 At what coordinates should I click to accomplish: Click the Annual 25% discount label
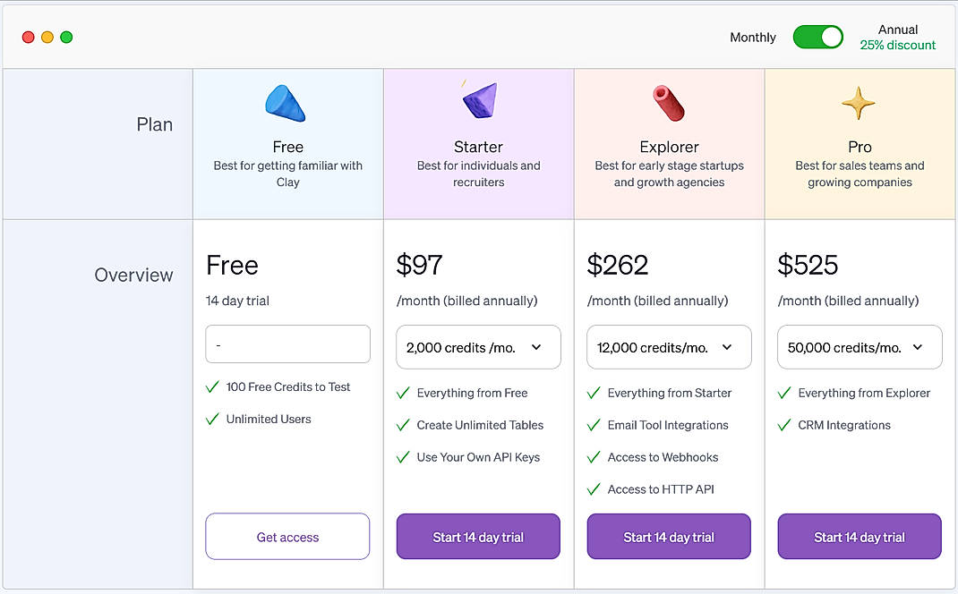pos(897,37)
